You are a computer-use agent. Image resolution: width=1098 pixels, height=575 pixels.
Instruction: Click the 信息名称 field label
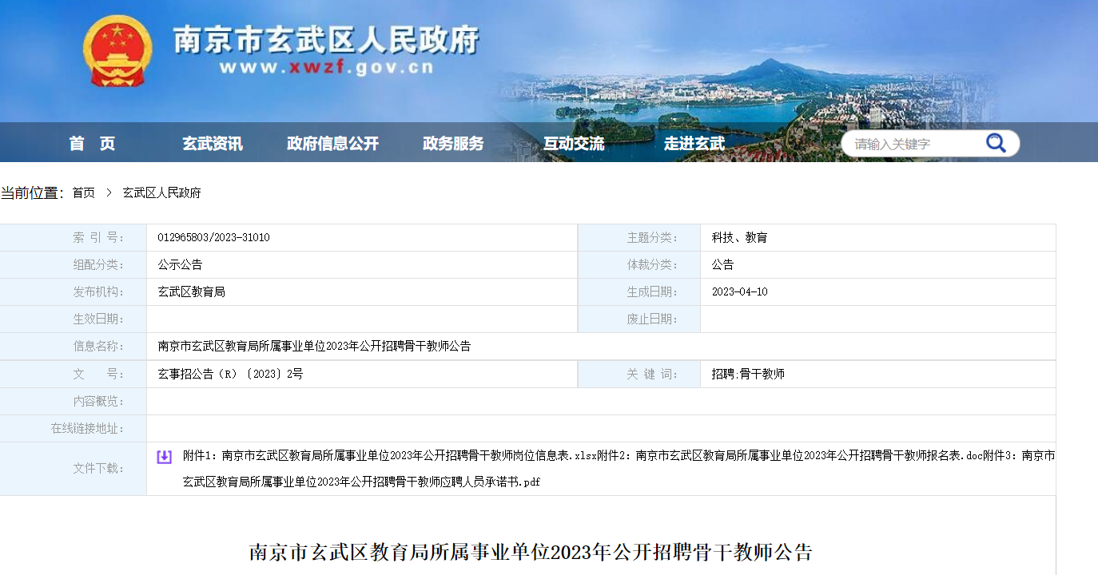(x=98, y=347)
